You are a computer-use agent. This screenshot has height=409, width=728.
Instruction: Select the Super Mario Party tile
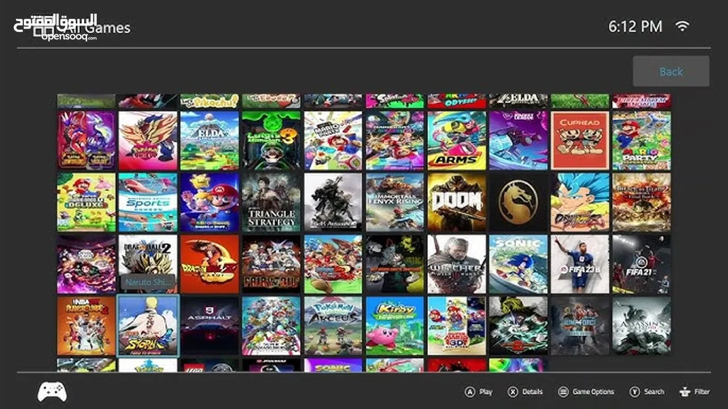(x=333, y=140)
